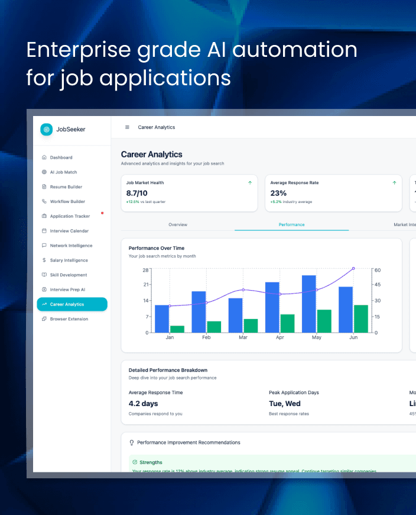Click the "8.7/10" score value

point(136,193)
